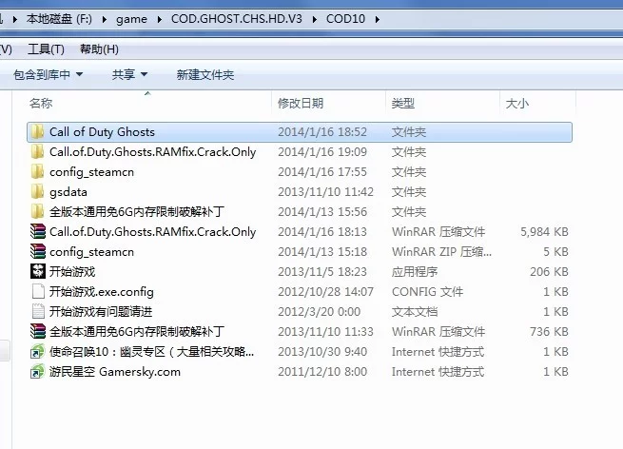Select the 使命召唤10：幽灵专区 shortcut name
Screen dimensions: 623x449
tap(152, 352)
